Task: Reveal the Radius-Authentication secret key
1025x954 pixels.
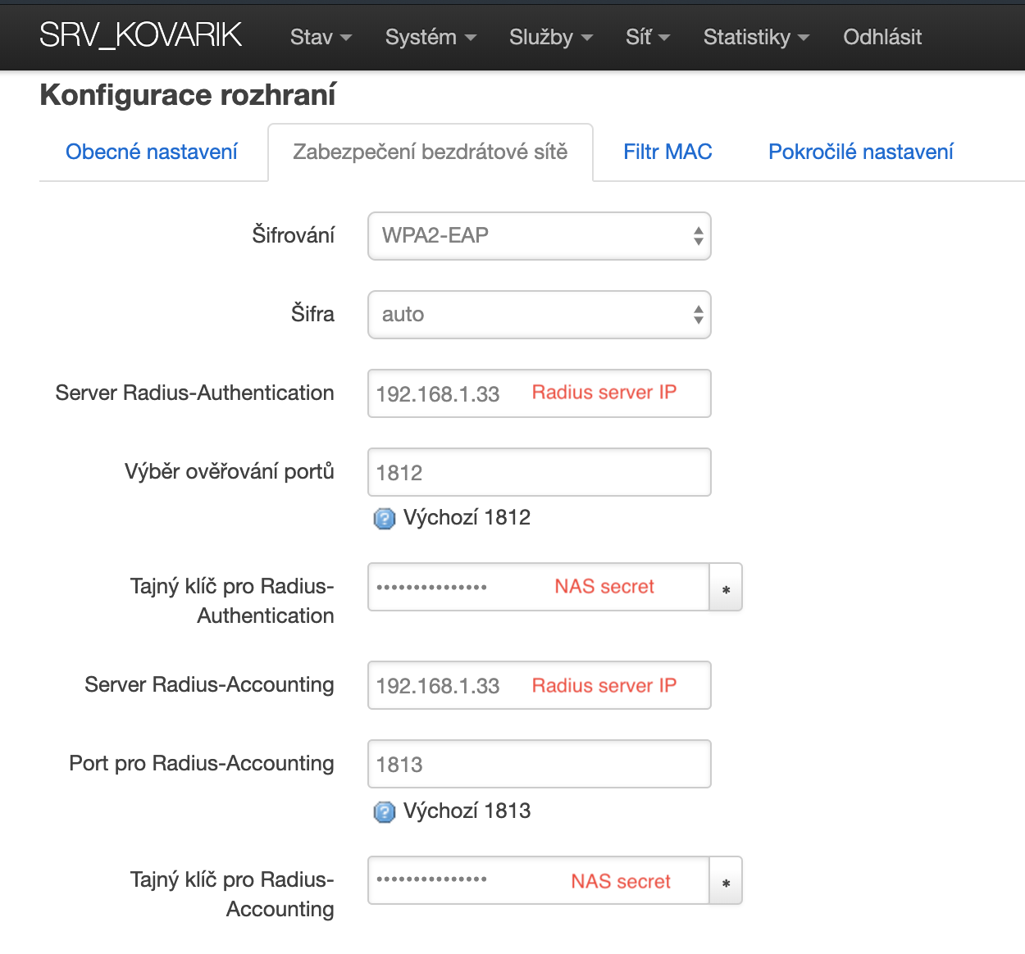Action: point(726,588)
